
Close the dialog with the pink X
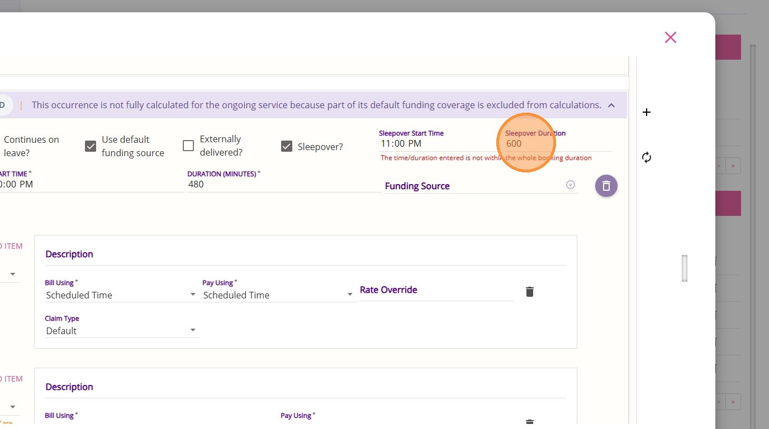(671, 37)
